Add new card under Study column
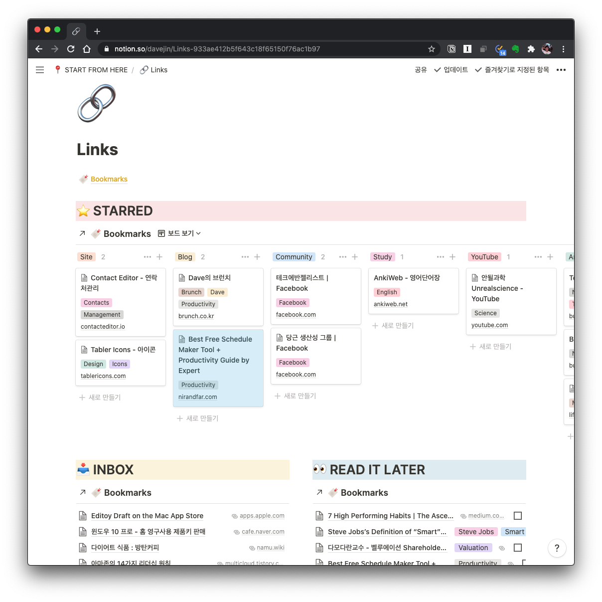 pyautogui.click(x=393, y=326)
